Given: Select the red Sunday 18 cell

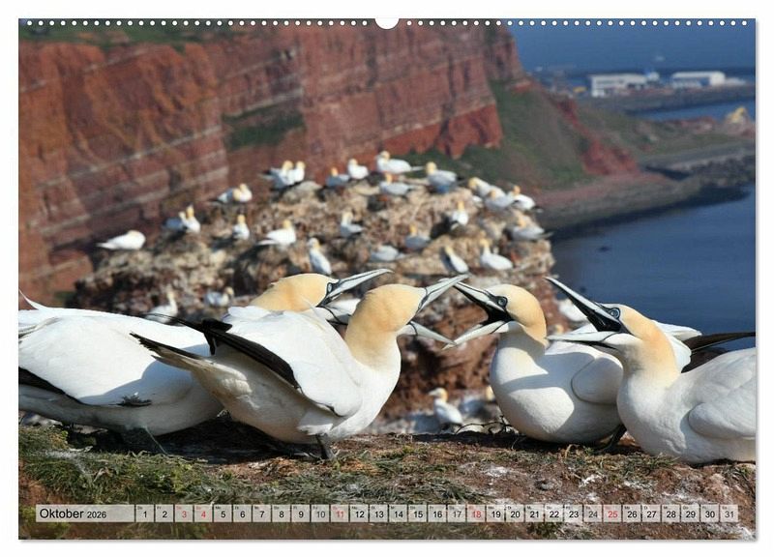Looking at the screenshot, I should (x=476, y=514).
